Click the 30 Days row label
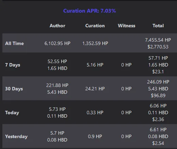 point(14,89)
